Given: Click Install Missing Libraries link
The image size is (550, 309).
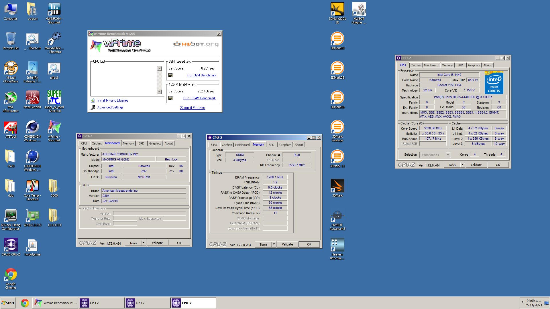Looking at the screenshot, I should point(113,100).
